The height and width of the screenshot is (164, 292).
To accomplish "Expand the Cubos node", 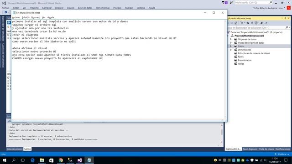I will point(231,46).
